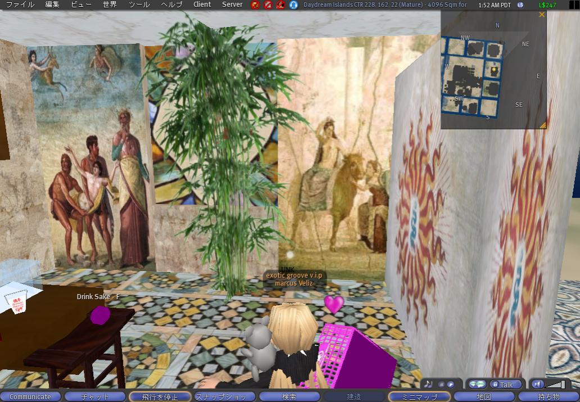Click the marcus Veliz name tag

point(294,283)
